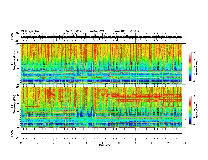Viewport: 208px width, 160px height.
Task: Click the "-4" label on upper colorbar
Action: tap(194, 60)
